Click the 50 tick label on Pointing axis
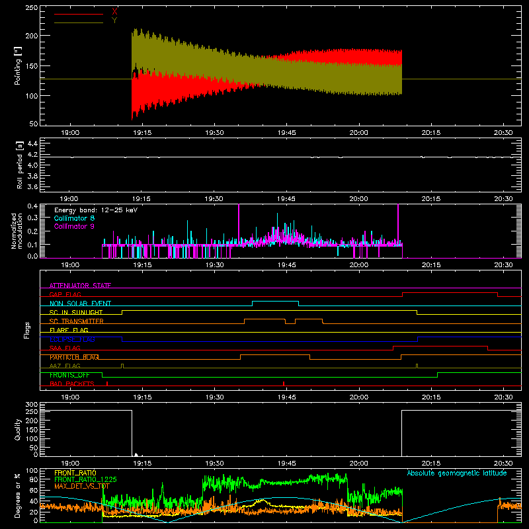 tap(34, 124)
